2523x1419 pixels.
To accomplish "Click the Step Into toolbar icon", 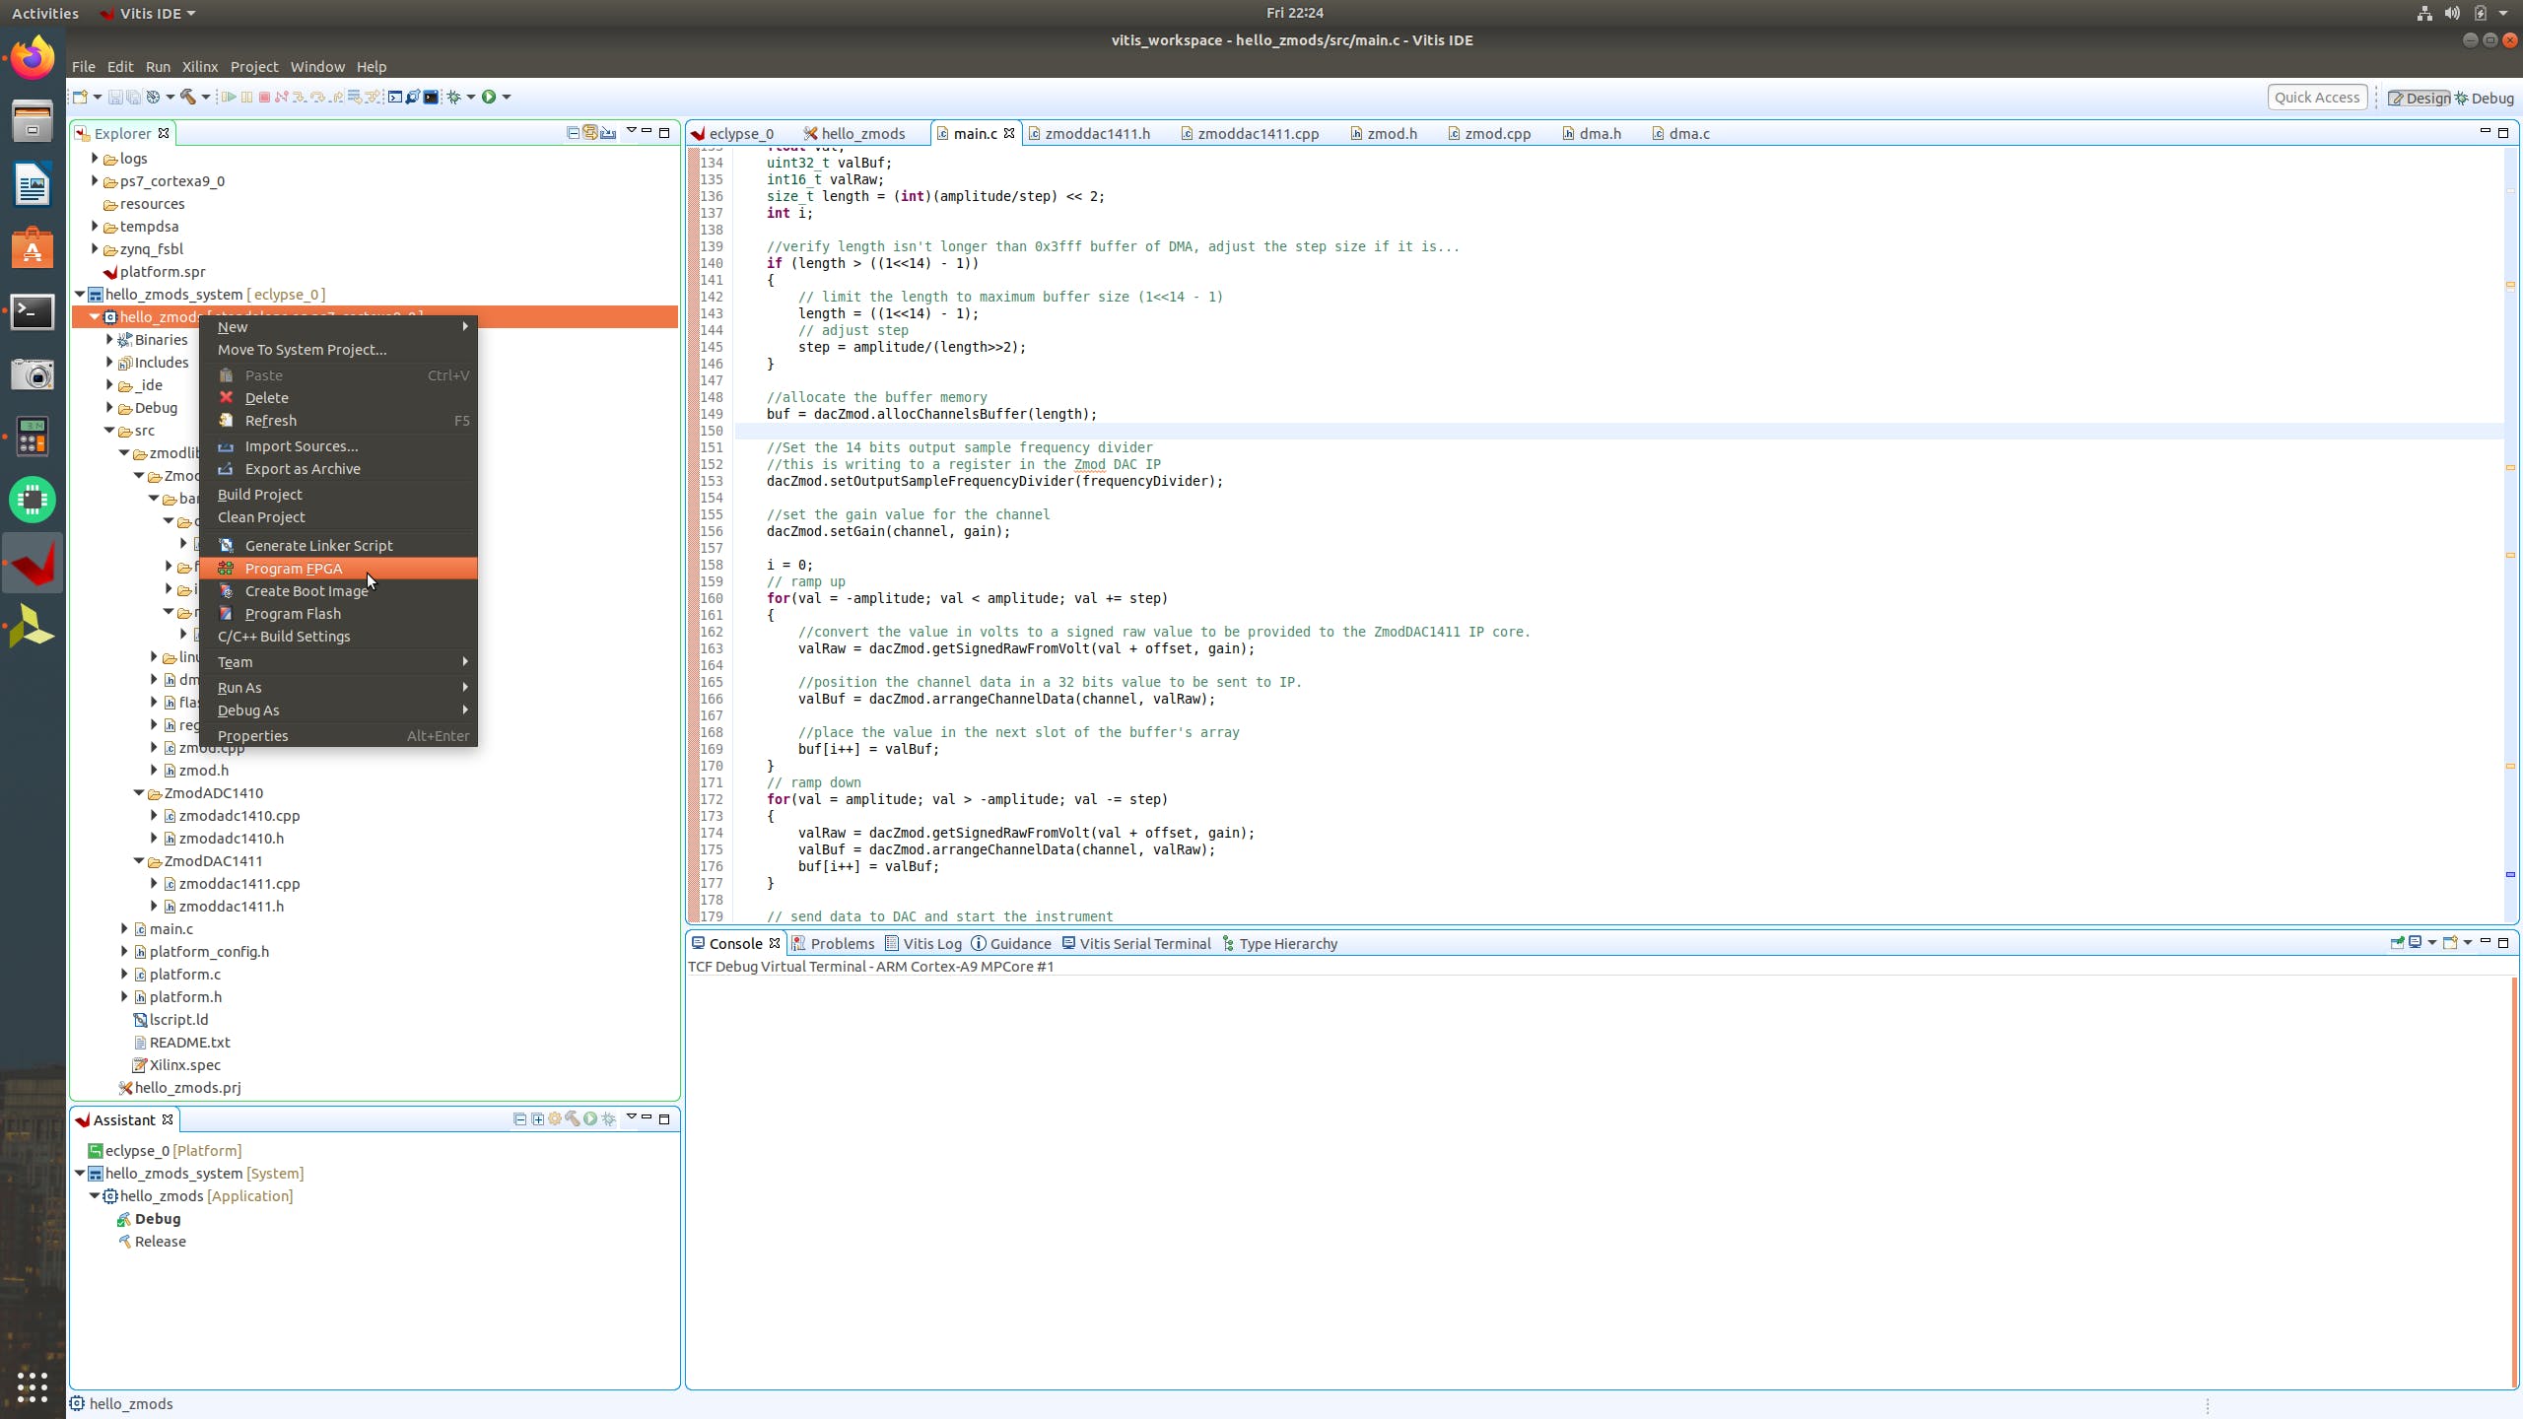I will point(300,97).
